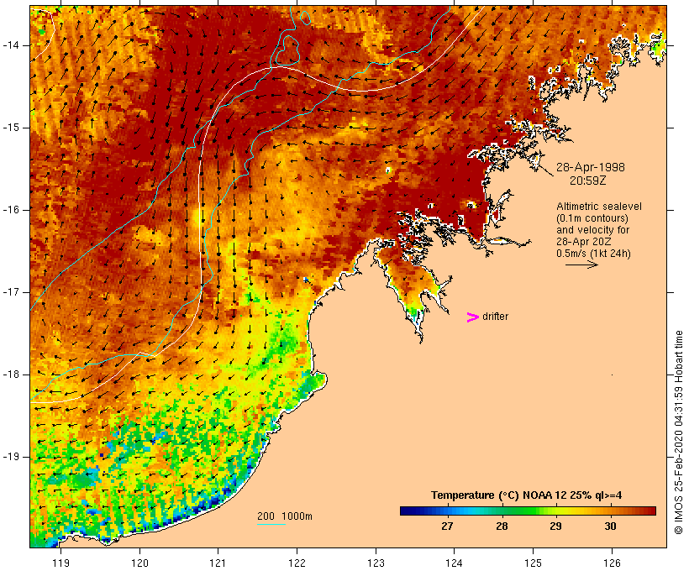
Task: Click the latitude axis label '-17'
Action: tap(11, 292)
